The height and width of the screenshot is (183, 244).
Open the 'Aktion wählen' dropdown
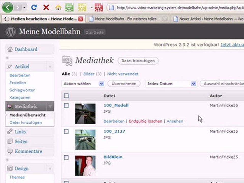pyautogui.click(x=83, y=84)
